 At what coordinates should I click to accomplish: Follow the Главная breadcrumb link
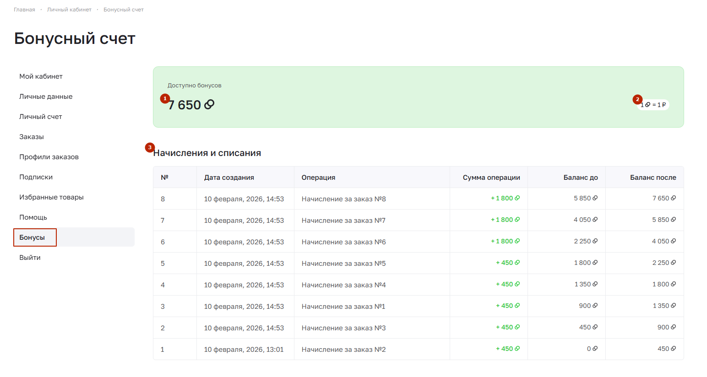[x=24, y=10]
